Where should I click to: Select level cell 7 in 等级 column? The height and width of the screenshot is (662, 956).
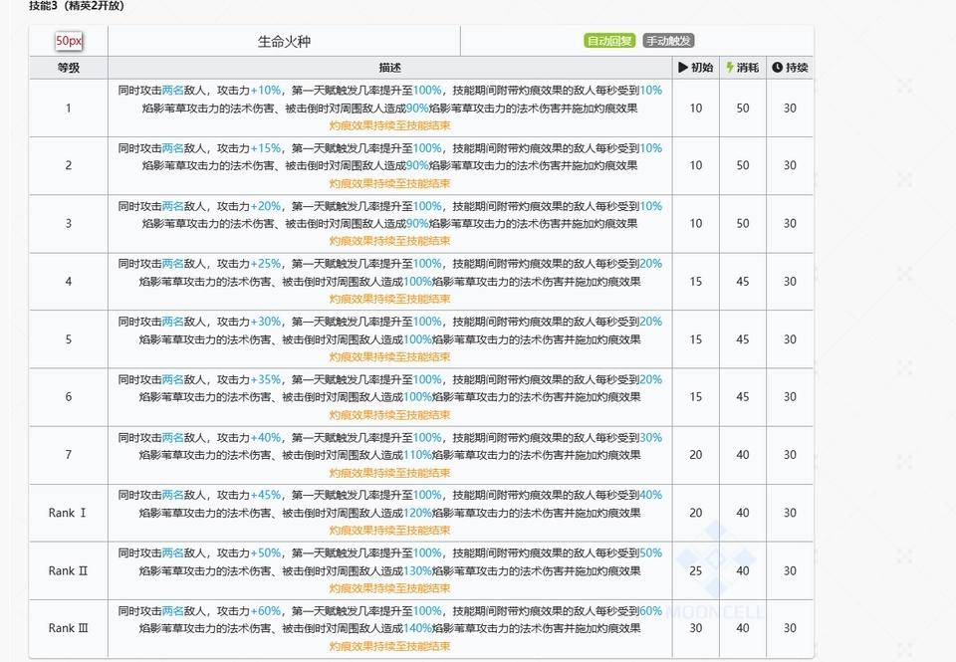69,455
